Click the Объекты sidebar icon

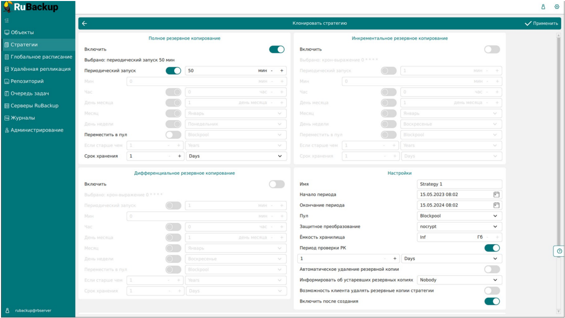point(7,33)
